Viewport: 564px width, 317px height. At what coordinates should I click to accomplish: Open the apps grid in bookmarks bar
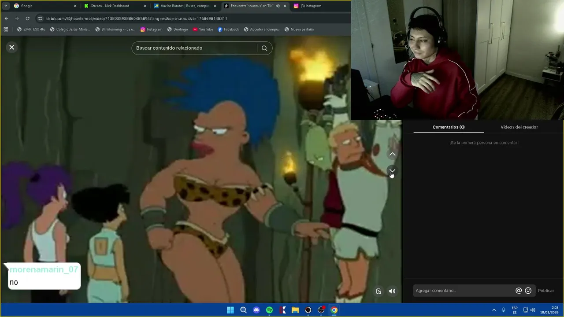click(6, 29)
